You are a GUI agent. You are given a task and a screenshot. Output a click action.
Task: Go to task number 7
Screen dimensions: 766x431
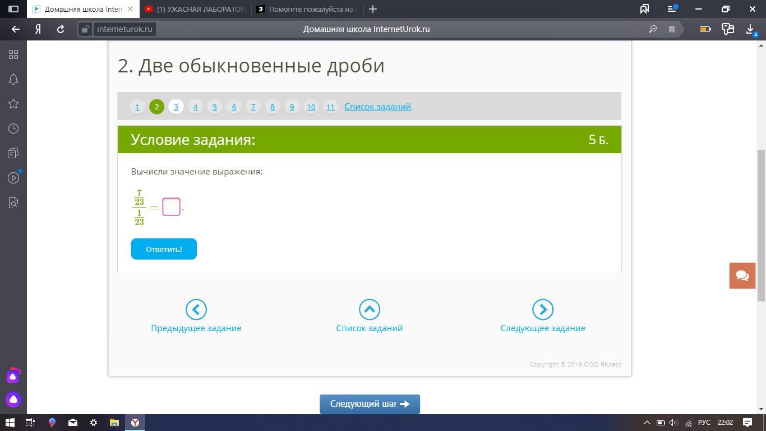point(253,107)
